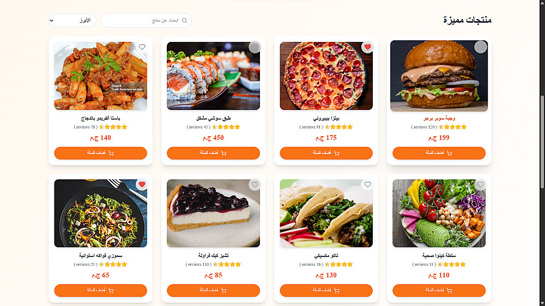Click heart icon on blueberry cheesecake card
Image resolution: width=545 pixels, height=306 pixels.
click(255, 185)
